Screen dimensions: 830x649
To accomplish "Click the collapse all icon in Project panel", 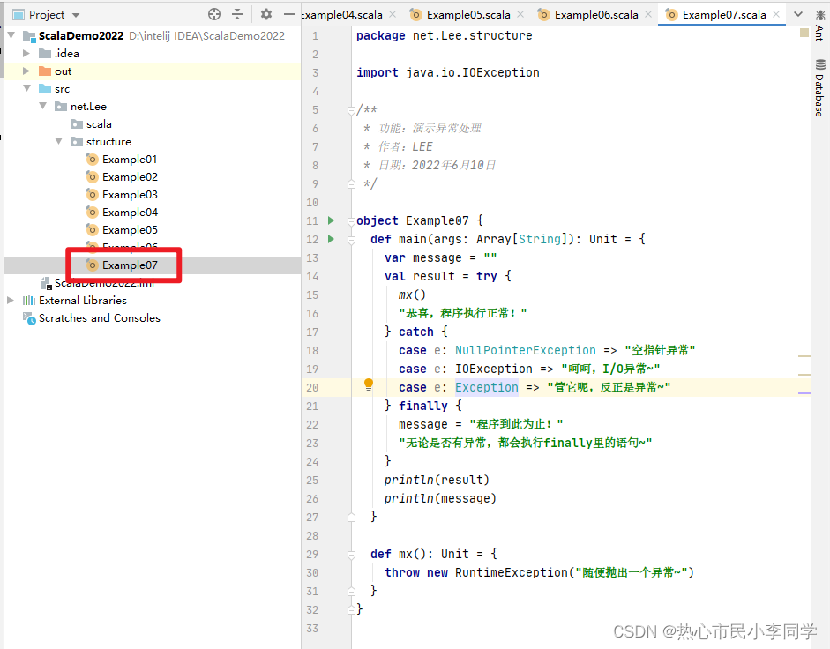I will tap(237, 14).
